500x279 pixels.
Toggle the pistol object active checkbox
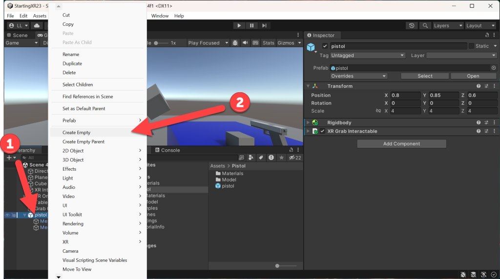tap(325, 46)
